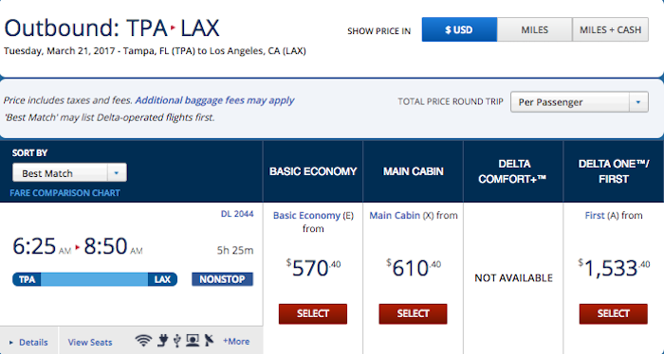Select the Main Cabin $610 fare

click(x=413, y=314)
